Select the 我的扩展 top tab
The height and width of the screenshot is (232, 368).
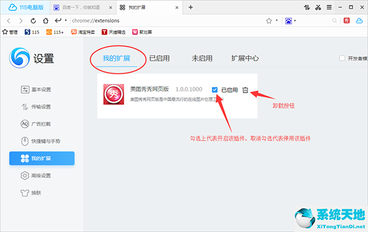tap(117, 58)
